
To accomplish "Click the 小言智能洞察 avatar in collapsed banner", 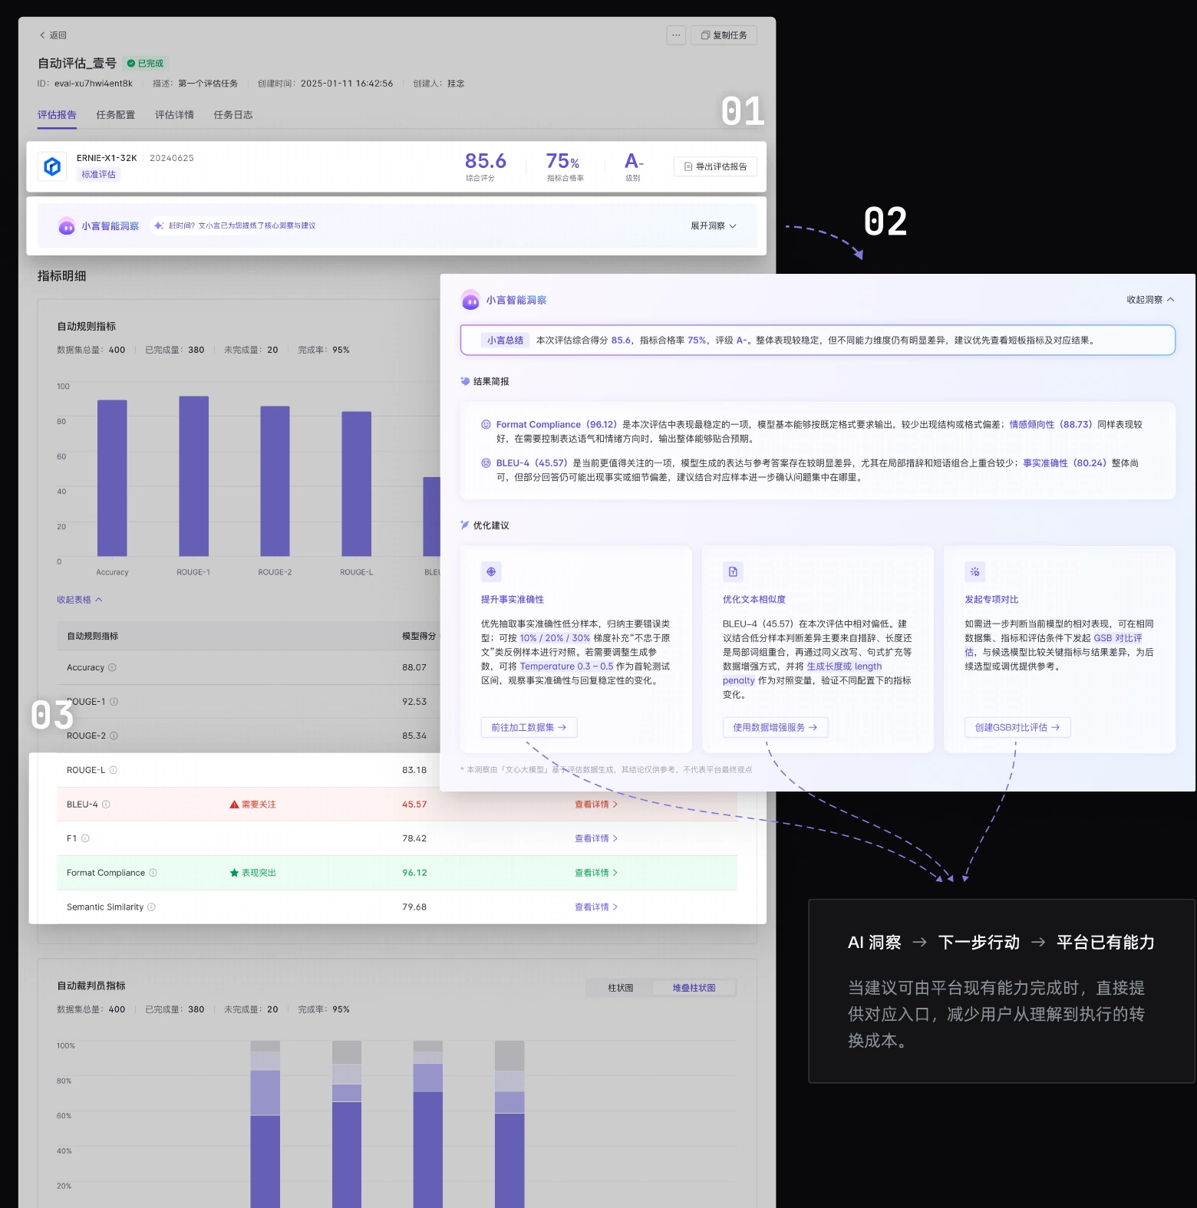I will click(x=67, y=225).
